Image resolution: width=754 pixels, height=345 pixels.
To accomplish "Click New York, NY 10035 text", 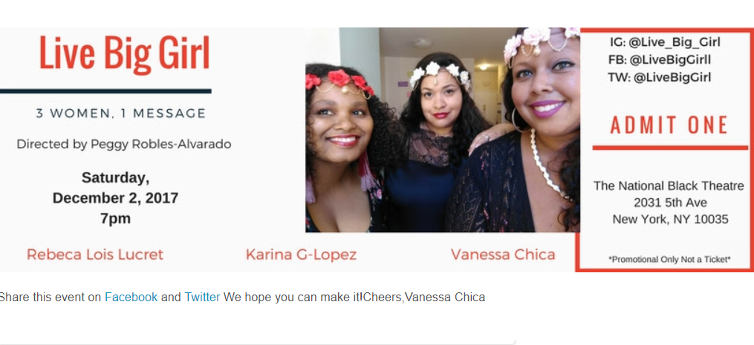I will tap(670, 220).
